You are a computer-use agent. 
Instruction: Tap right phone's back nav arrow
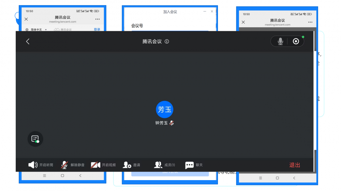(x=294, y=178)
